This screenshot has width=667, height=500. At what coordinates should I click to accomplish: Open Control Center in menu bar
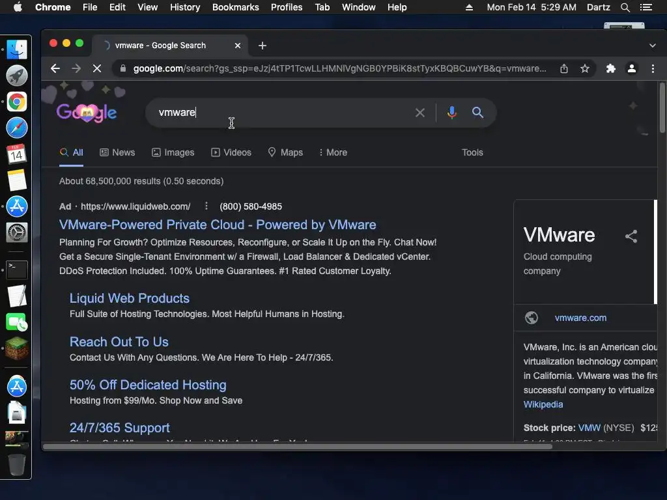click(646, 7)
